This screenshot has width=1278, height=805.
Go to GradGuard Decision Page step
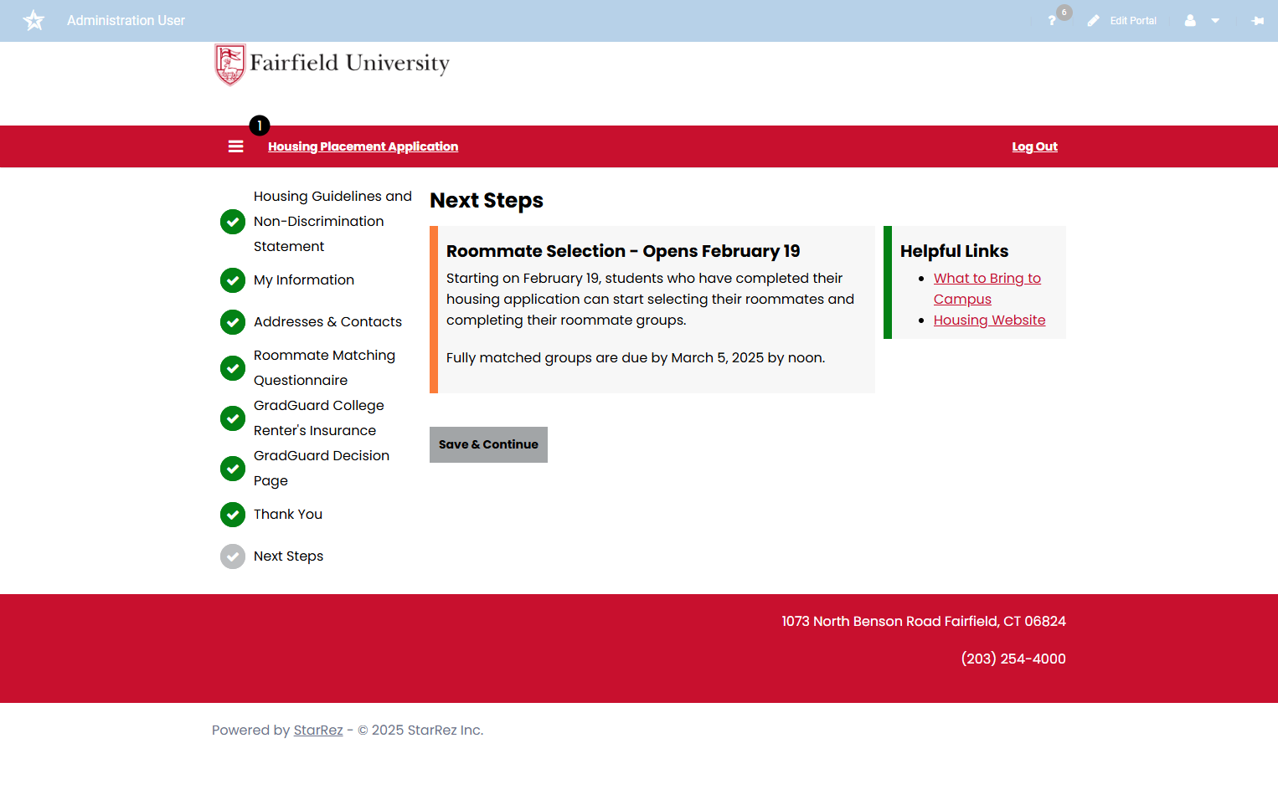[322, 469]
